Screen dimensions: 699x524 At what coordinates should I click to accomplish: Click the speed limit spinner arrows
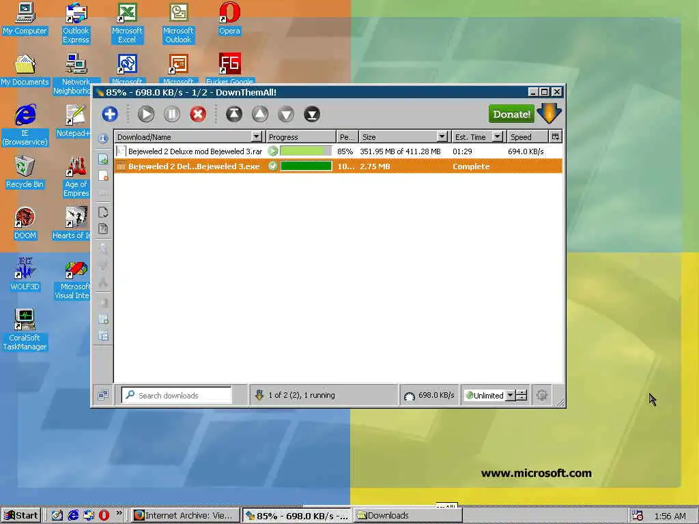pos(522,395)
